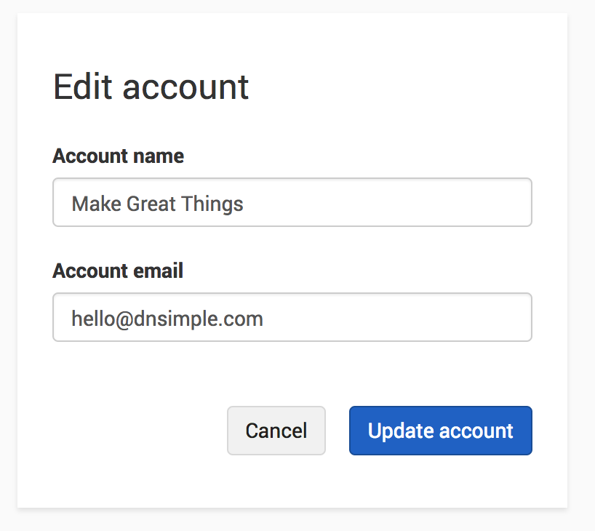Screen dimensions: 595x531
Task: Click the word "Great" in name field
Action: point(152,203)
